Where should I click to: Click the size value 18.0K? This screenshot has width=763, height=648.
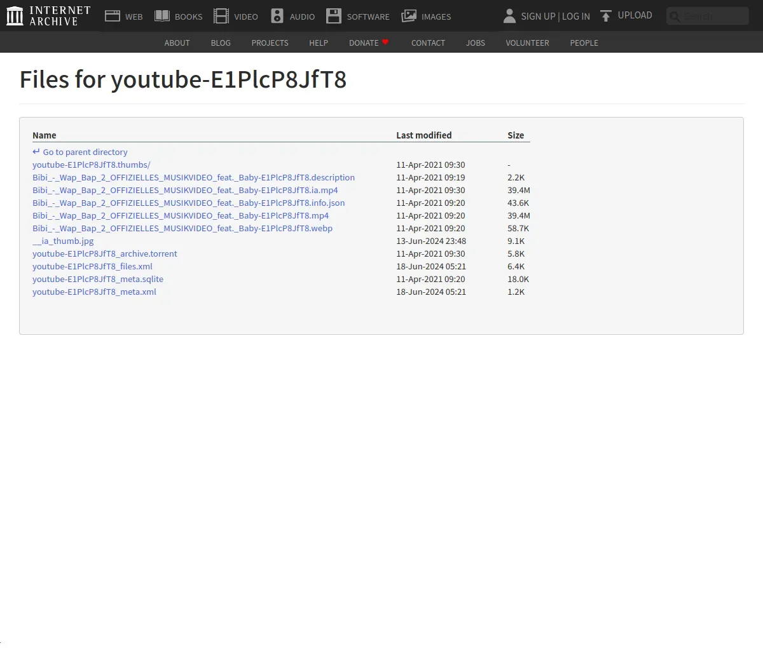(518, 279)
